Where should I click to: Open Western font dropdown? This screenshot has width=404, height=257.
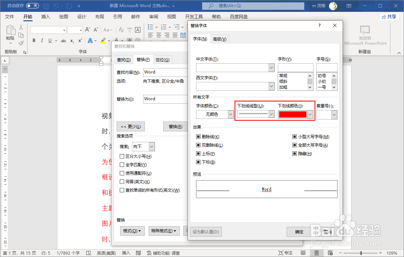[x=271, y=86]
